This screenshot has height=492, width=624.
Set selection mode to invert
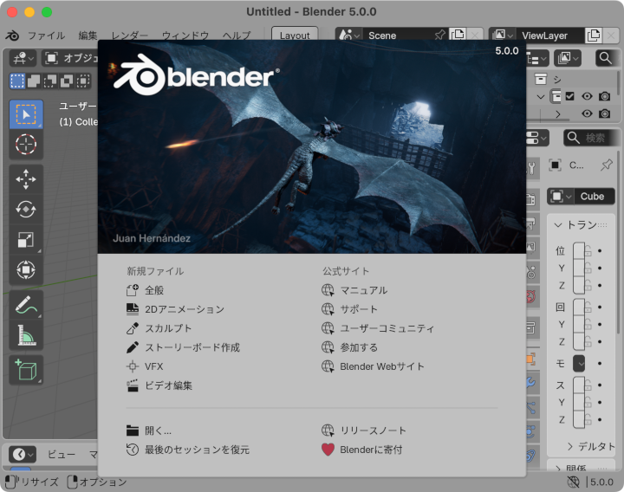point(67,81)
